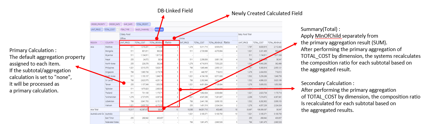426x124 pixels.
Task: Filter the ITEM_TYPE column field
Action: 131,30
